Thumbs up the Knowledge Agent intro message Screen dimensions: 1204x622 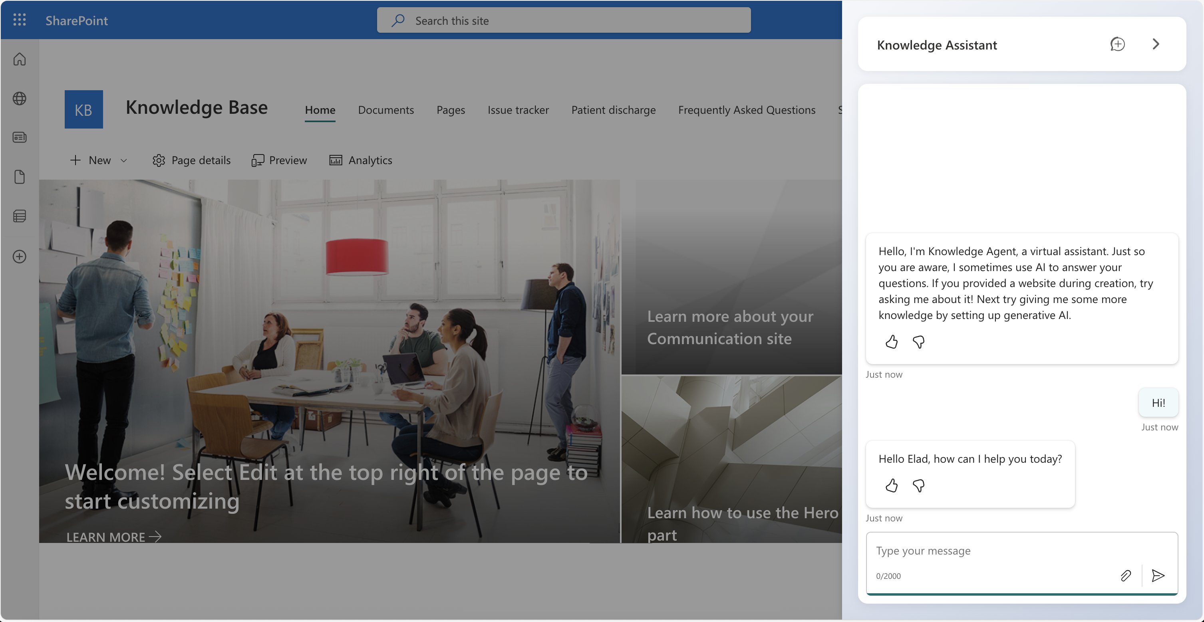point(891,342)
